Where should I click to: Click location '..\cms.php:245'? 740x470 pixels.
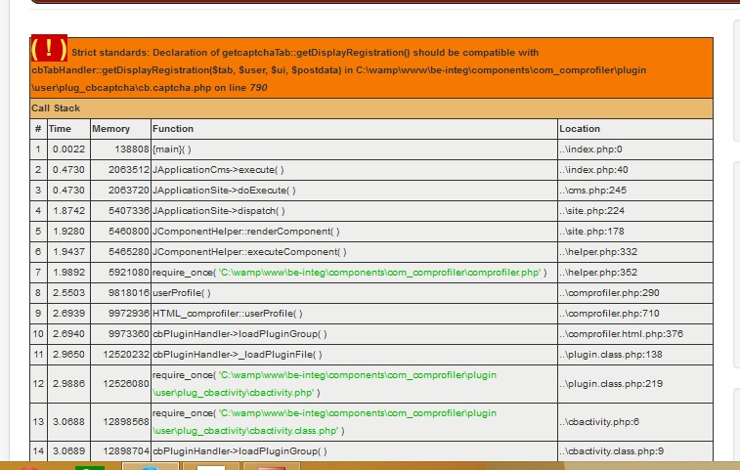[x=592, y=191]
